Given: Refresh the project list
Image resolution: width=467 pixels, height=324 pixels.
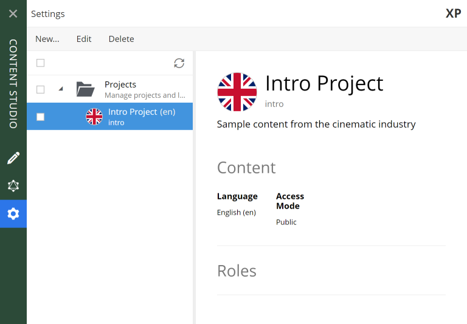Looking at the screenshot, I should click(x=179, y=63).
